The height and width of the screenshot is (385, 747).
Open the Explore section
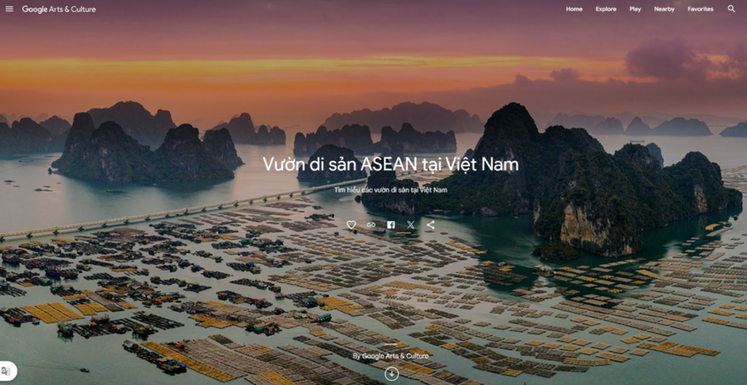pos(606,9)
